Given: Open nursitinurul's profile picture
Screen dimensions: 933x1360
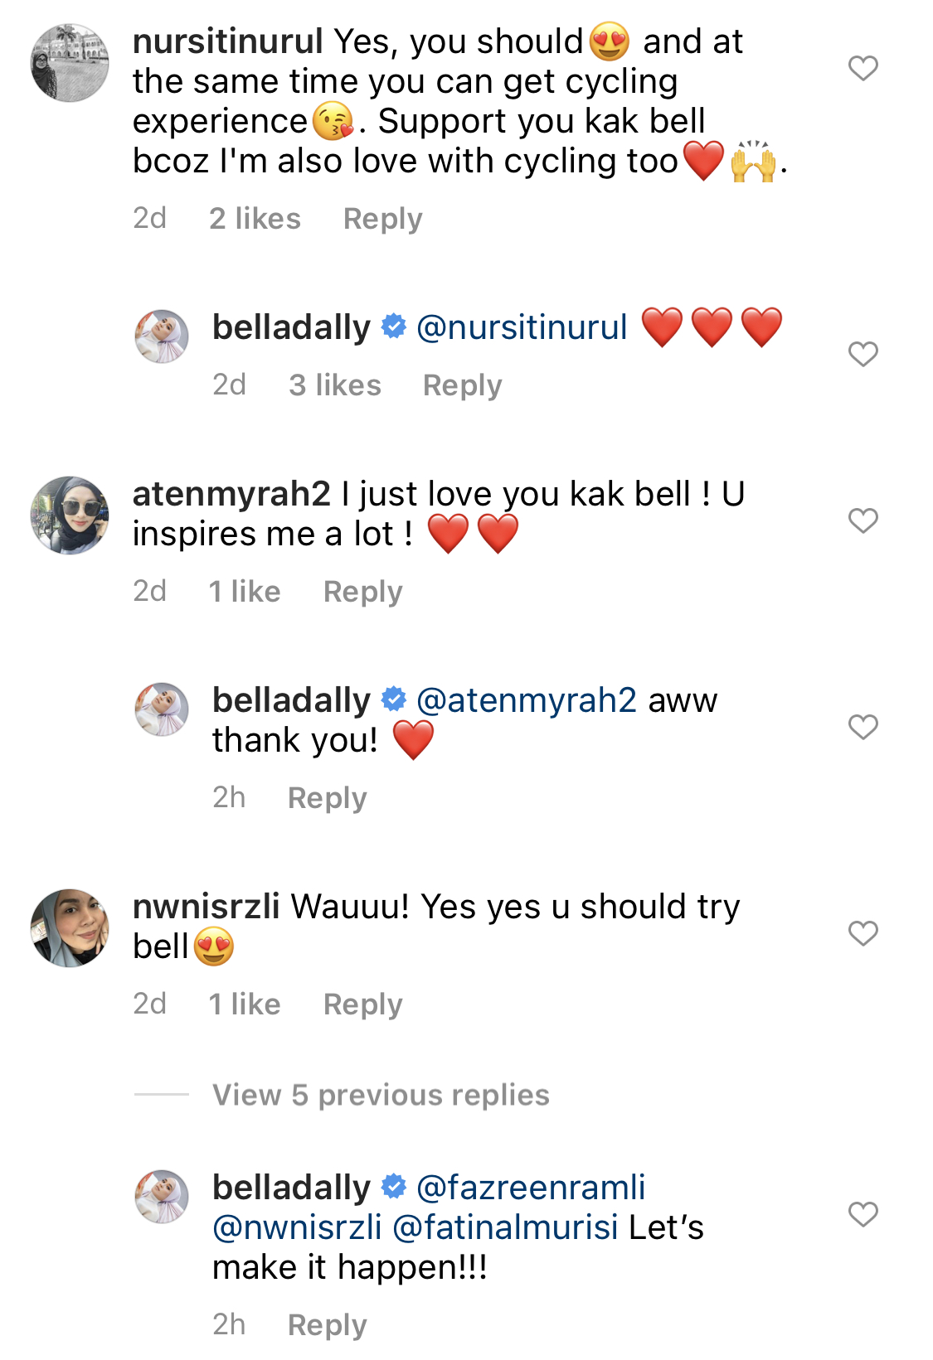Looking at the screenshot, I should (70, 63).
